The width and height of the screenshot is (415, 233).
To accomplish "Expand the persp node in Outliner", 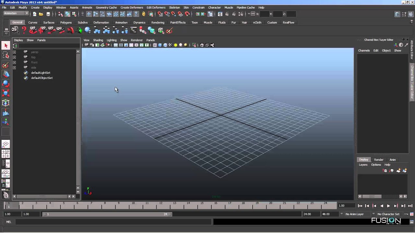I will click(14, 52).
